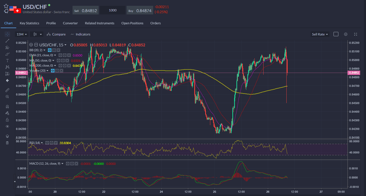
Task: Click the Buy 0.84874 button
Action: (x=140, y=10)
